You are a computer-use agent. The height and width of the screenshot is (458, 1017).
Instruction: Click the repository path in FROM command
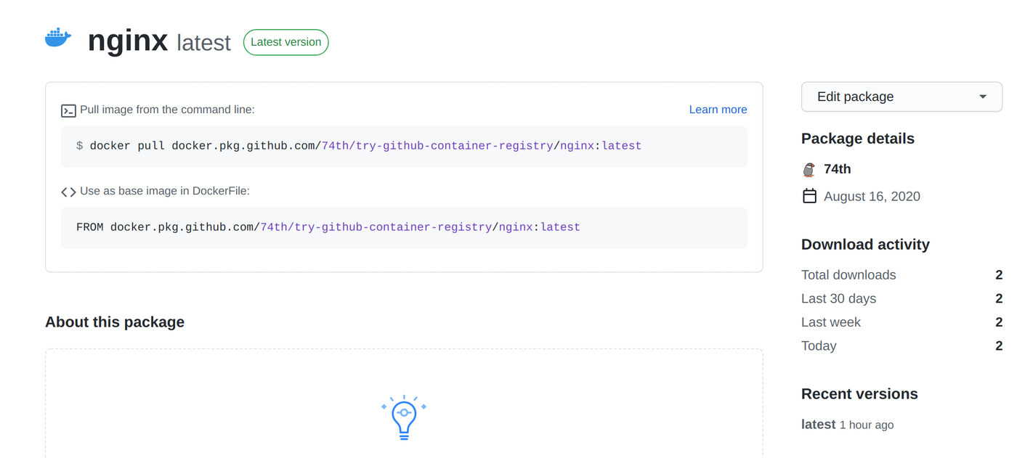tap(376, 227)
